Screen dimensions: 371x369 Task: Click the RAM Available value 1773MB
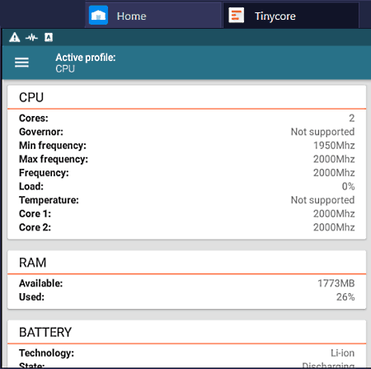click(x=336, y=283)
